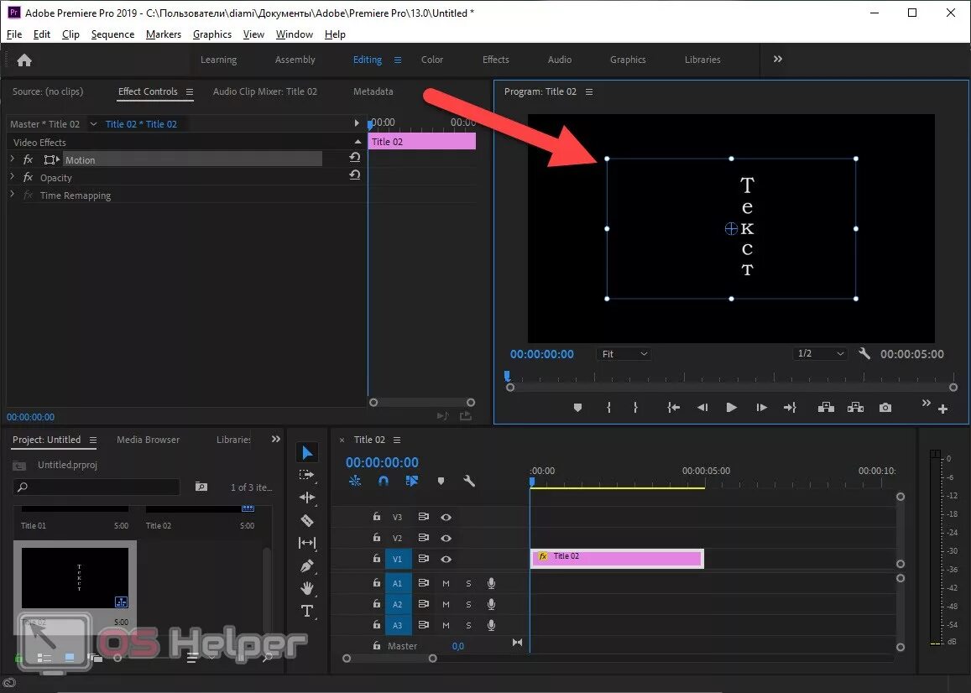Select the Ripple Edit tool
The image size is (971, 693).
307,498
